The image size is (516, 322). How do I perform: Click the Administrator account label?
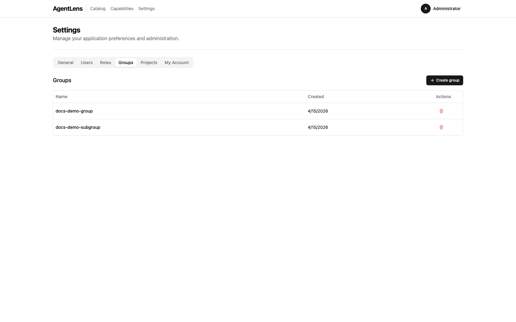pyautogui.click(x=447, y=9)
